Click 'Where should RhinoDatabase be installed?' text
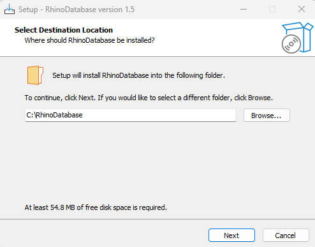 pyautogui.click(x=89, y=40)
